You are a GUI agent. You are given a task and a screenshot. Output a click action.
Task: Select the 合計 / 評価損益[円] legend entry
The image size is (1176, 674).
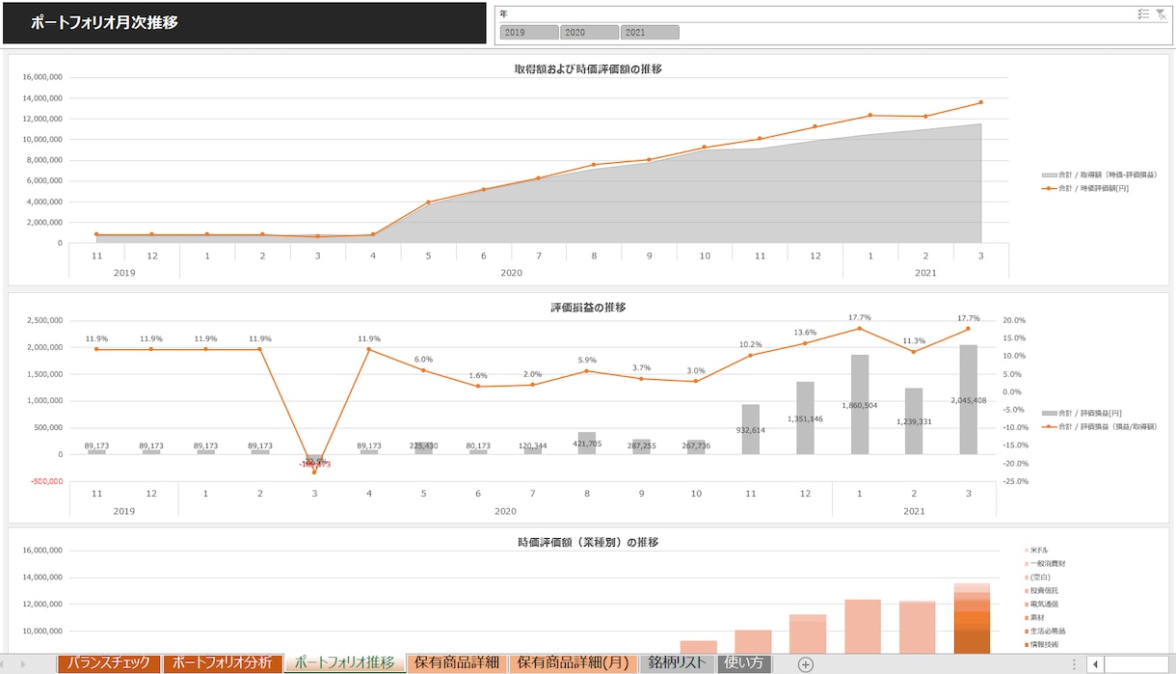pyautogui.click(x=1082, y=413)
